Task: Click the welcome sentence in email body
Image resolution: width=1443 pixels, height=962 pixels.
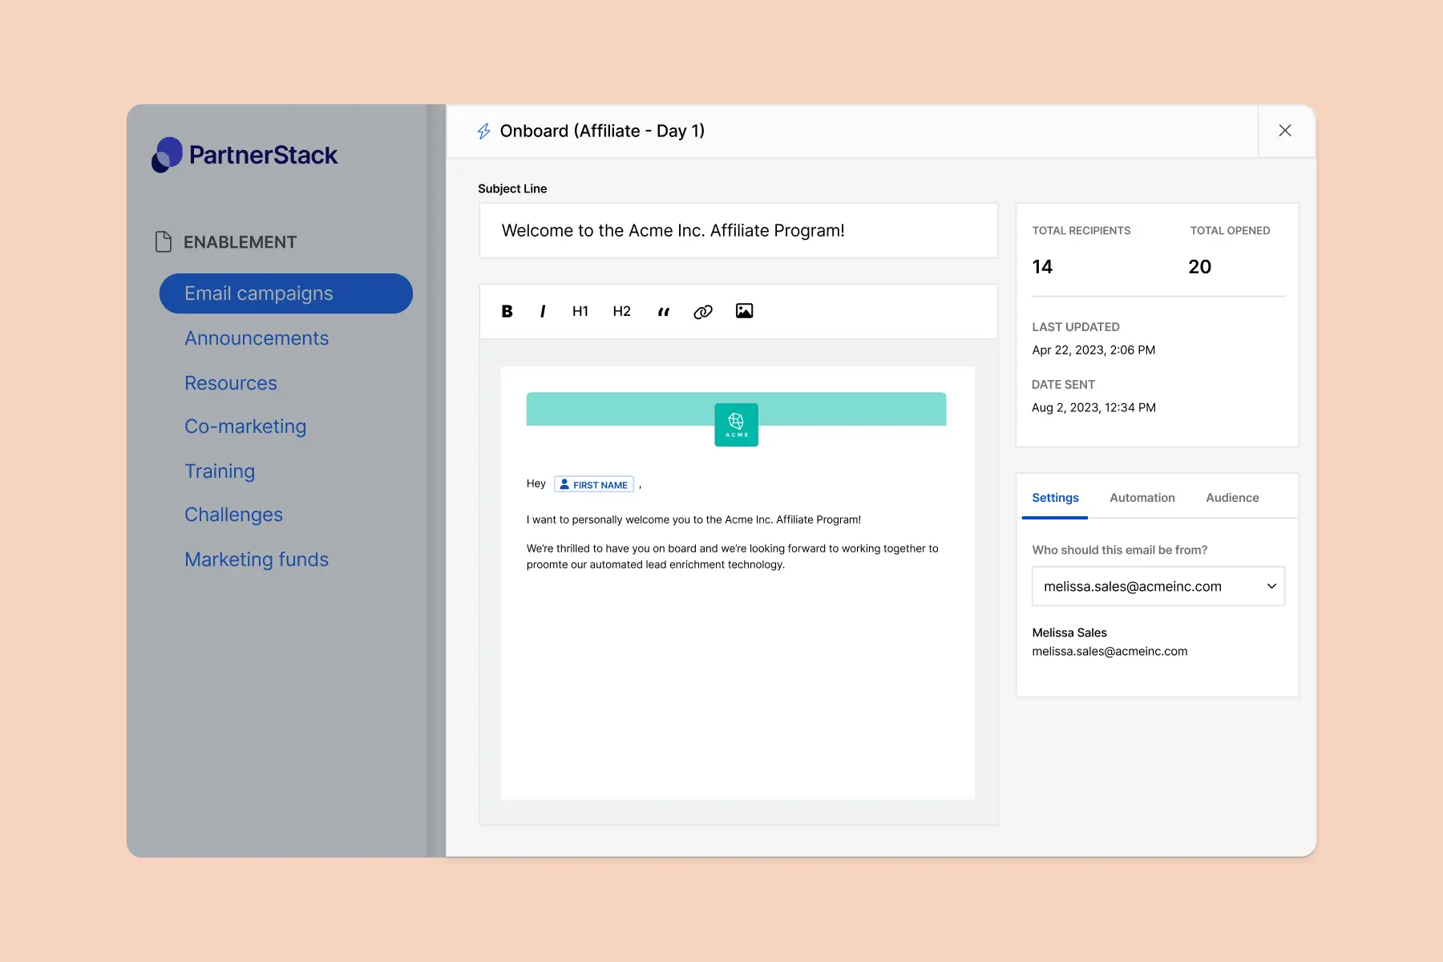Action: pyautogui.click(x=693, y=519)
